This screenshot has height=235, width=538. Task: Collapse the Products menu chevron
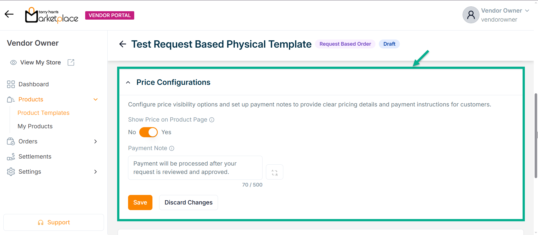click(x=96, y=99)
